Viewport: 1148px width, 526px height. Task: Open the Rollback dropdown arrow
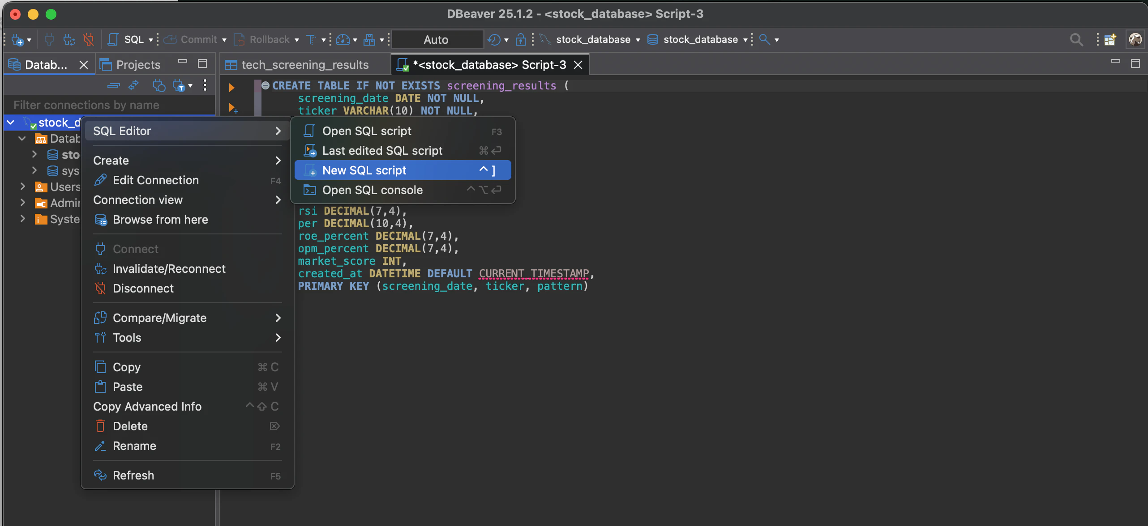click(296, 40)
